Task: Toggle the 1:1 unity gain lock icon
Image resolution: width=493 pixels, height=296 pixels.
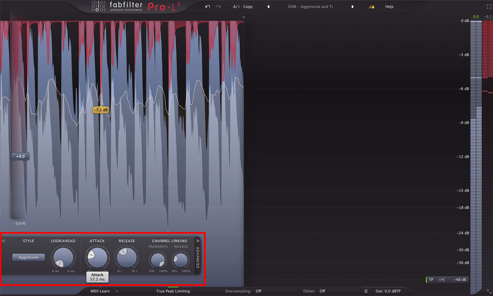Action: click(x=371, y=7)
